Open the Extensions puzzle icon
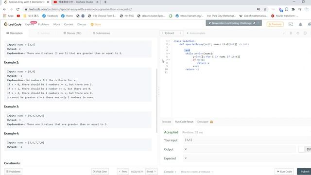This screenshot has width=311, height=175. pos(293,9)
